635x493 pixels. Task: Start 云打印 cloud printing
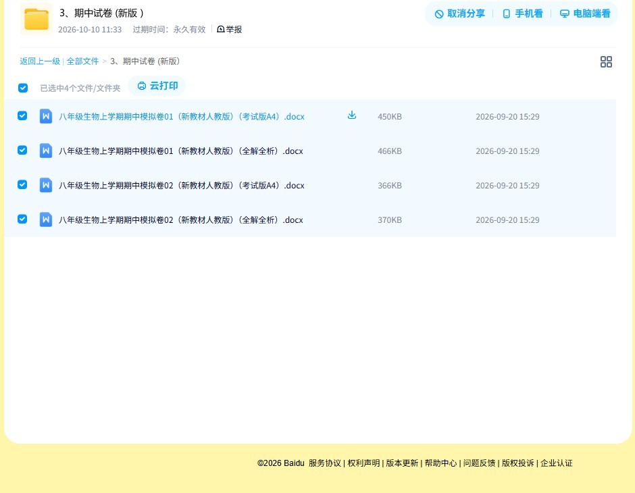pos(157,86)
